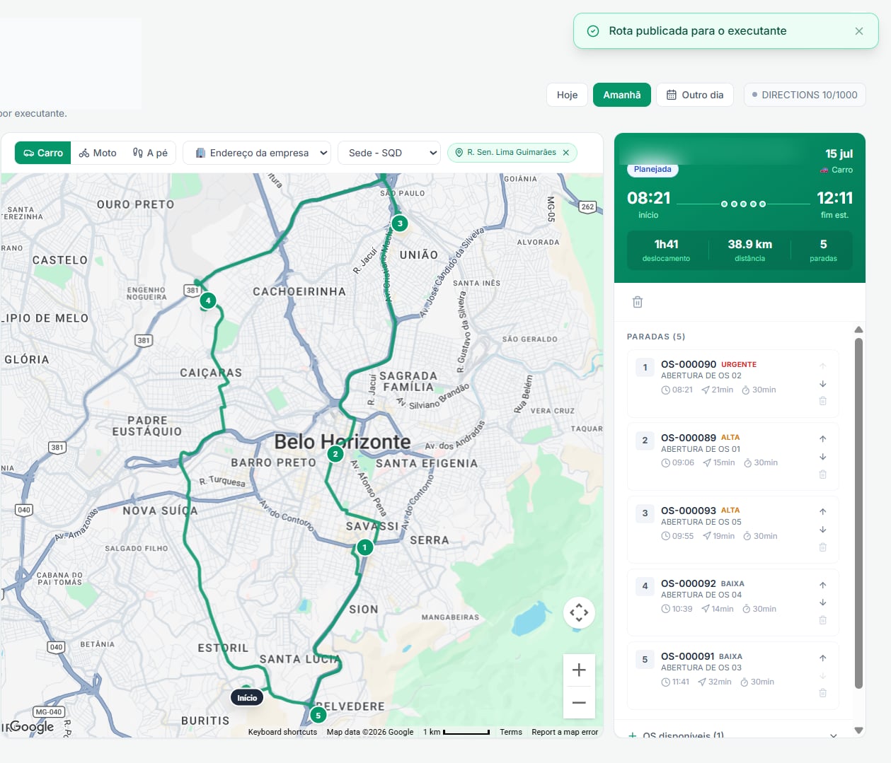Open the Outro dia date picker
This screenshot has height=763, width=891.
(695, 95)
